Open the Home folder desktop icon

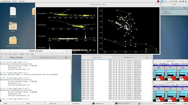pos(13,26)
